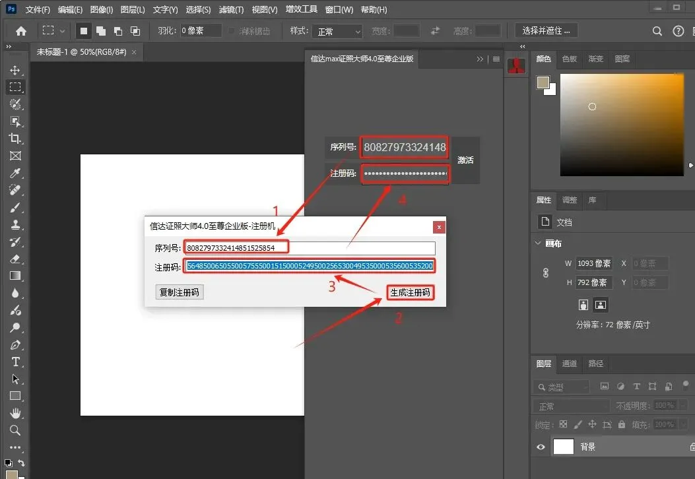Switch to the 色板 tab

570,59
